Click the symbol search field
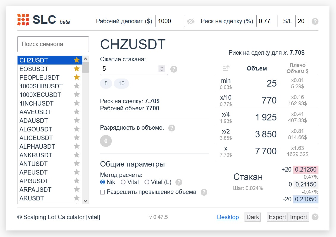Screen dimensions: 336x237 click(53, 44)
